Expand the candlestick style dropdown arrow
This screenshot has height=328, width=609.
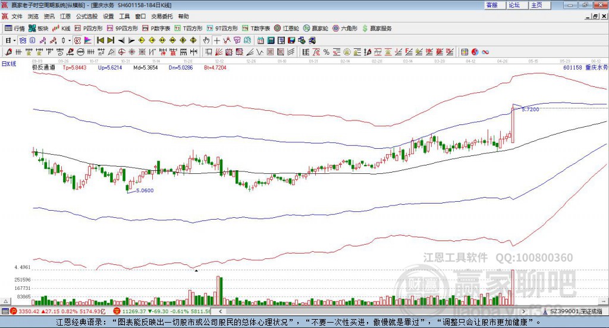70,40
